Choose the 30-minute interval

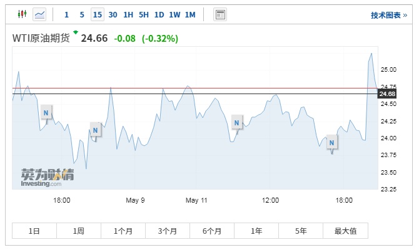[113, 14]
